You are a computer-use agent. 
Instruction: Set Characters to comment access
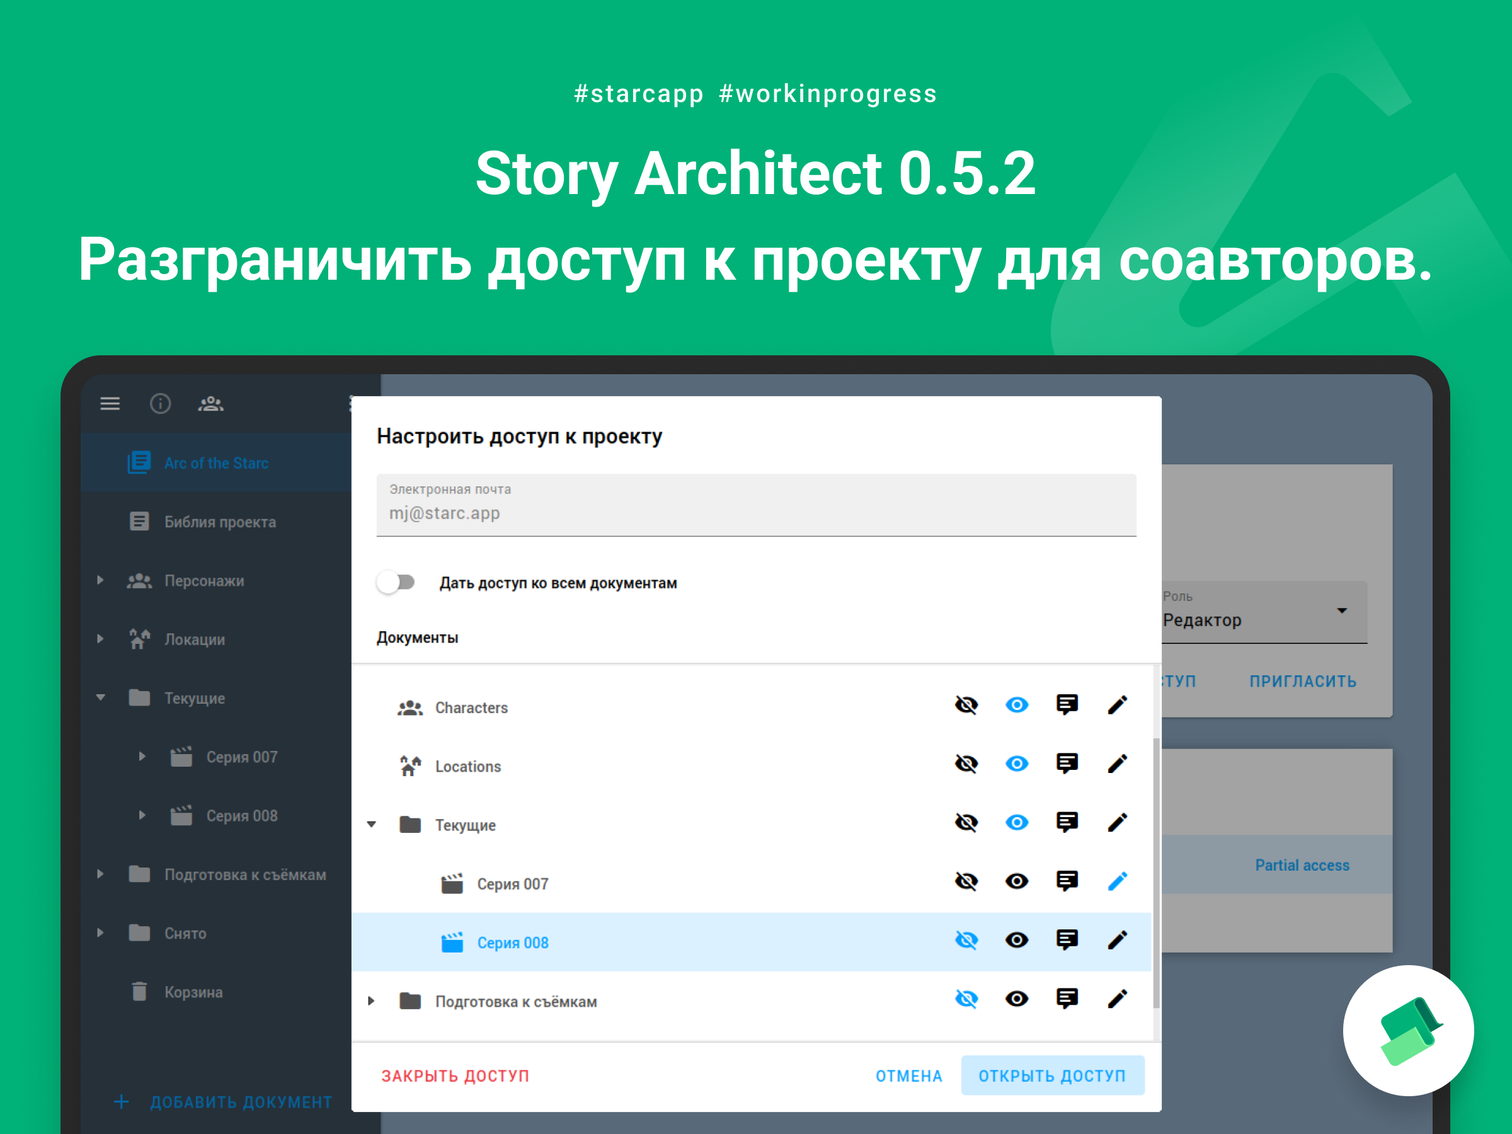pyautogui.click(x=1067, y=705)
